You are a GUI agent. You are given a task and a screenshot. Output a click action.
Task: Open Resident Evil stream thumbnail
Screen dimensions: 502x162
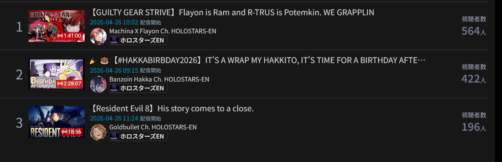57,122
